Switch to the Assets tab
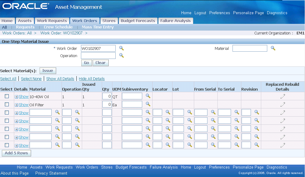Image resolution: width=305 pixels, height=177 pixels. [x=25, y=21]
